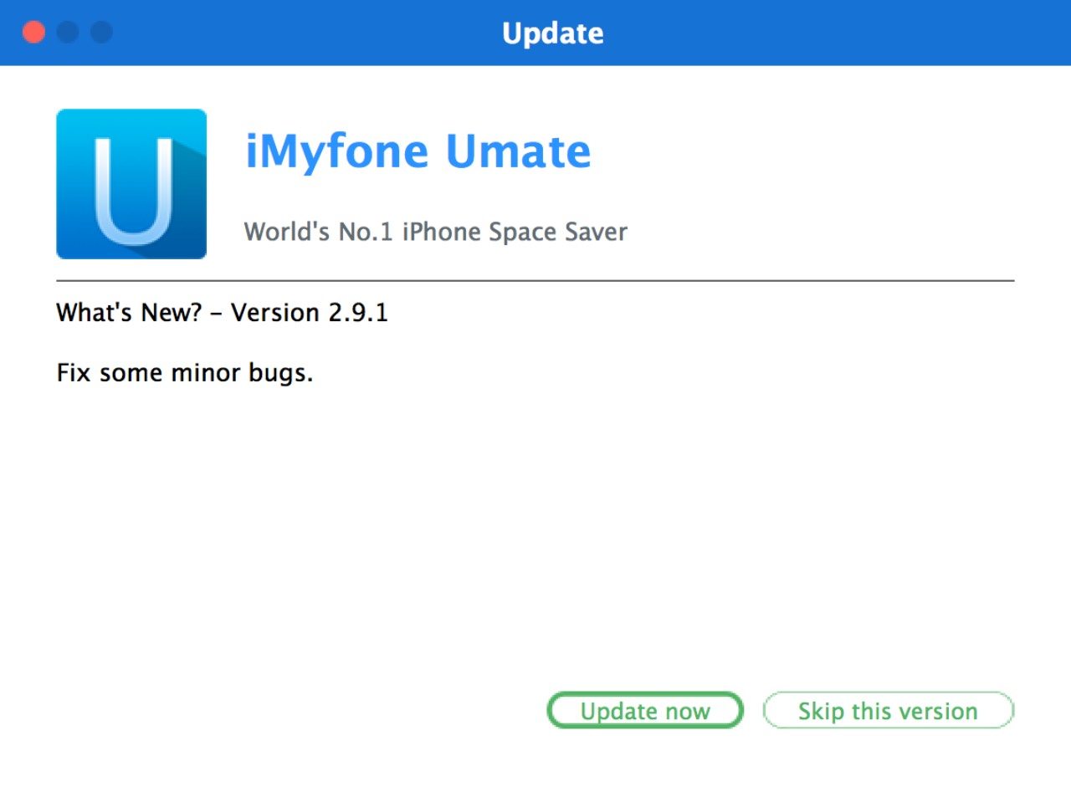The height and width of the screenshot is (787, 1071).
Task: Click the empty release notes area
Action: [535, 519]
